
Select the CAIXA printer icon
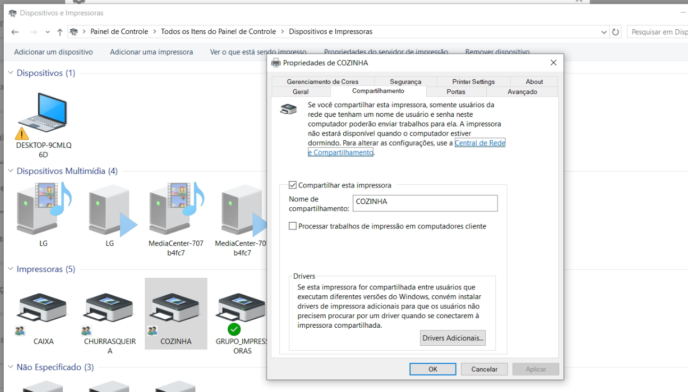point(42,307)
